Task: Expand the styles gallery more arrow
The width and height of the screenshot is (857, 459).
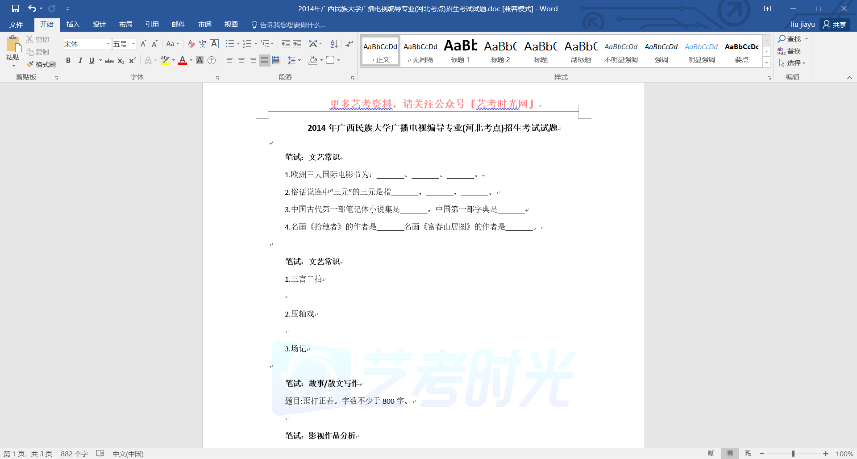Action: (766, 63)
